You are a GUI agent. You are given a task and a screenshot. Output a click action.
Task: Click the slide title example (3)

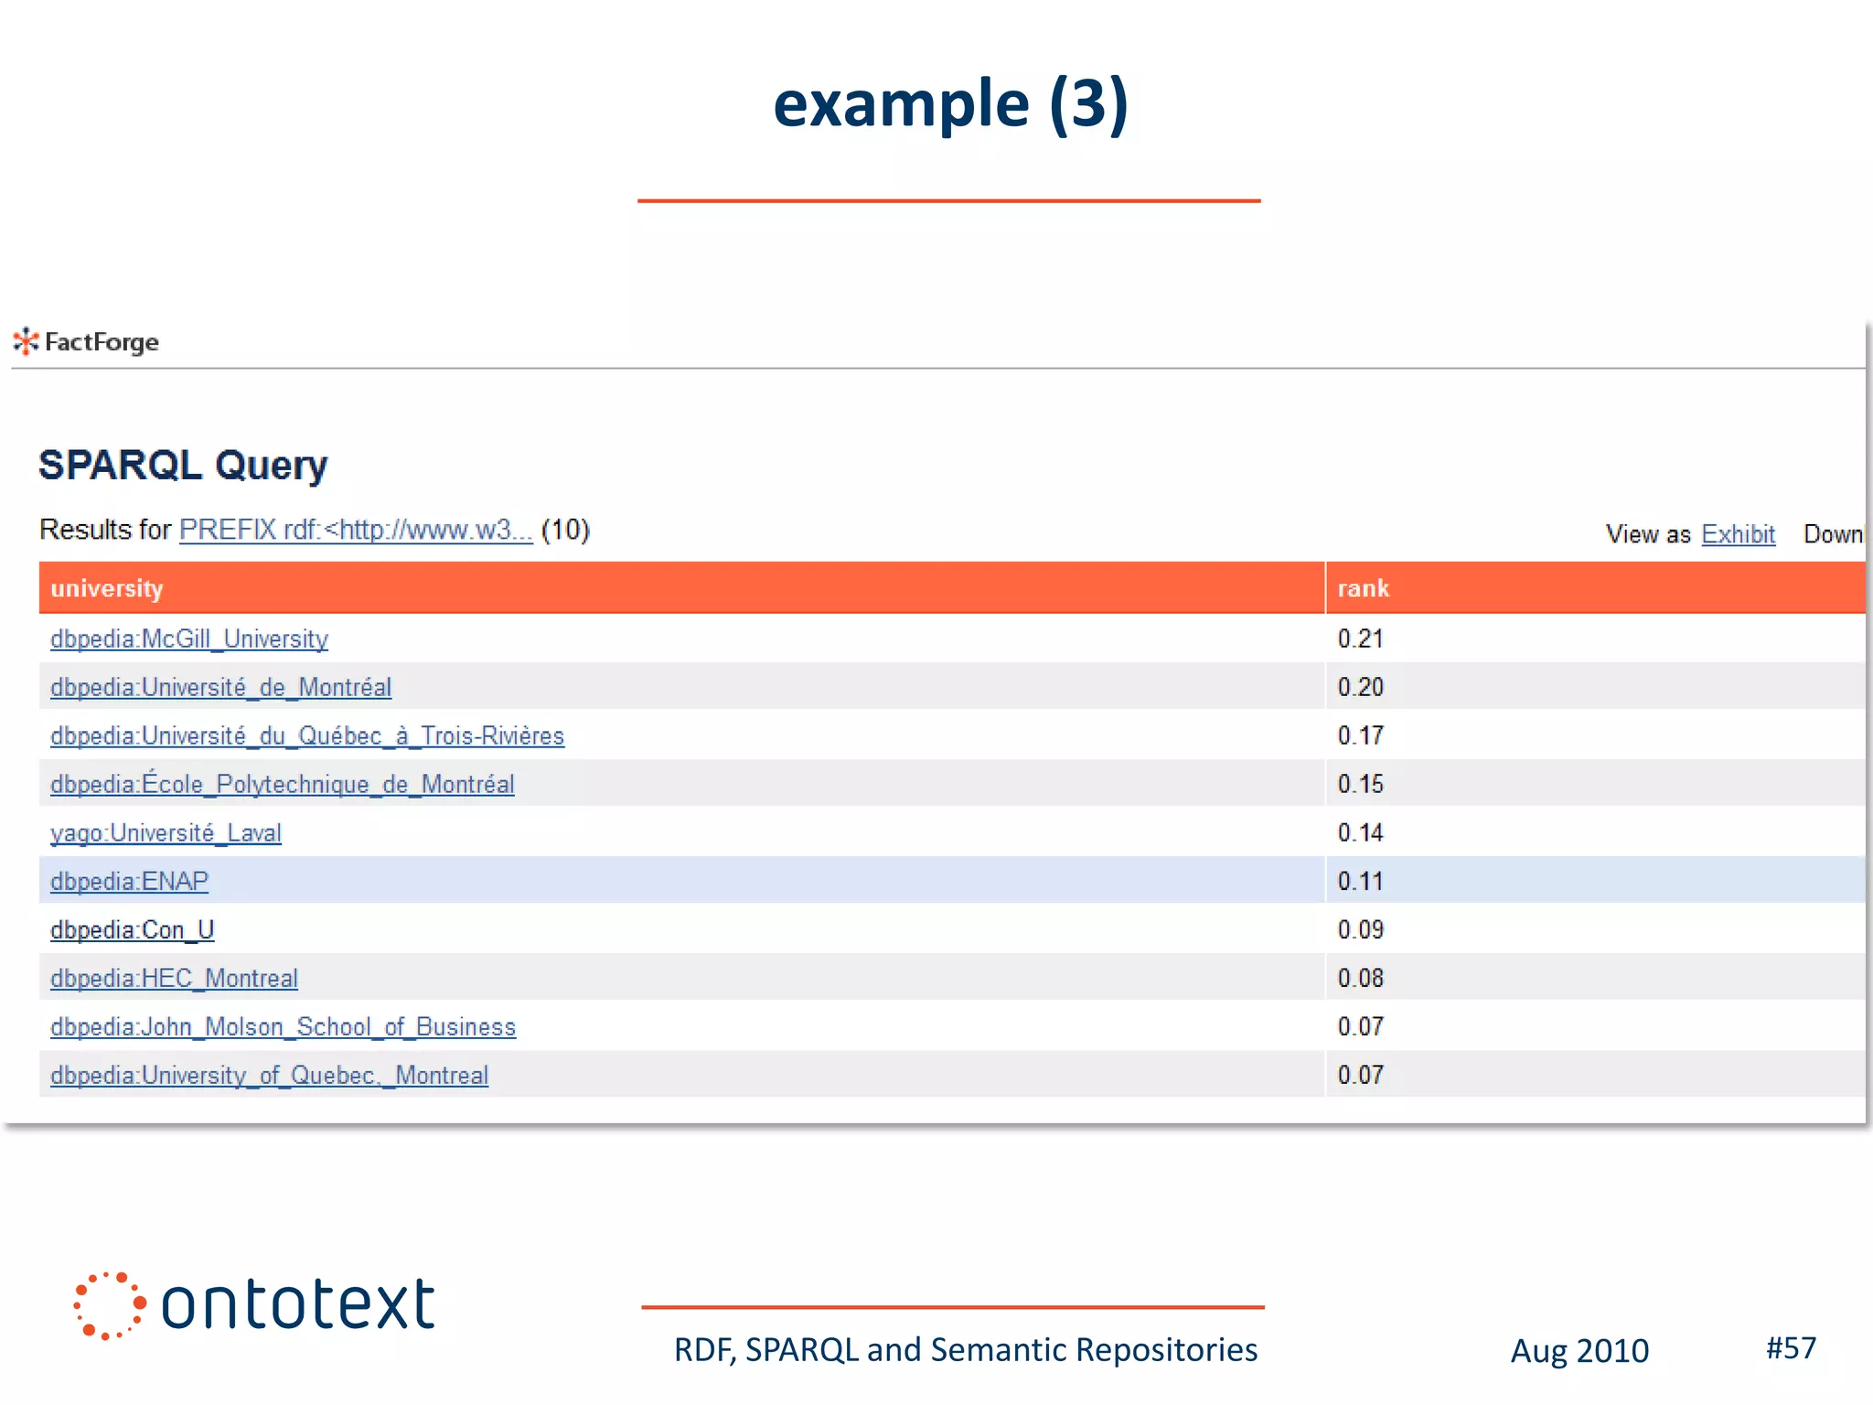coord(950,103)
